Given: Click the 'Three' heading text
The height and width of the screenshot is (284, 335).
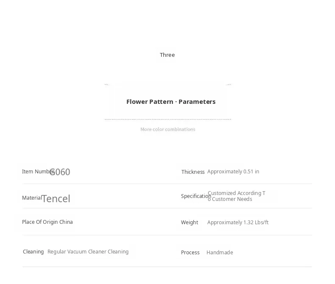Looking at the screenshot, I should coord(167,55).
